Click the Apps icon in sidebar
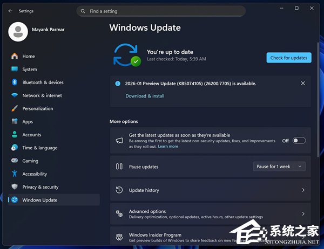324x249 pixels. [15, 121]
